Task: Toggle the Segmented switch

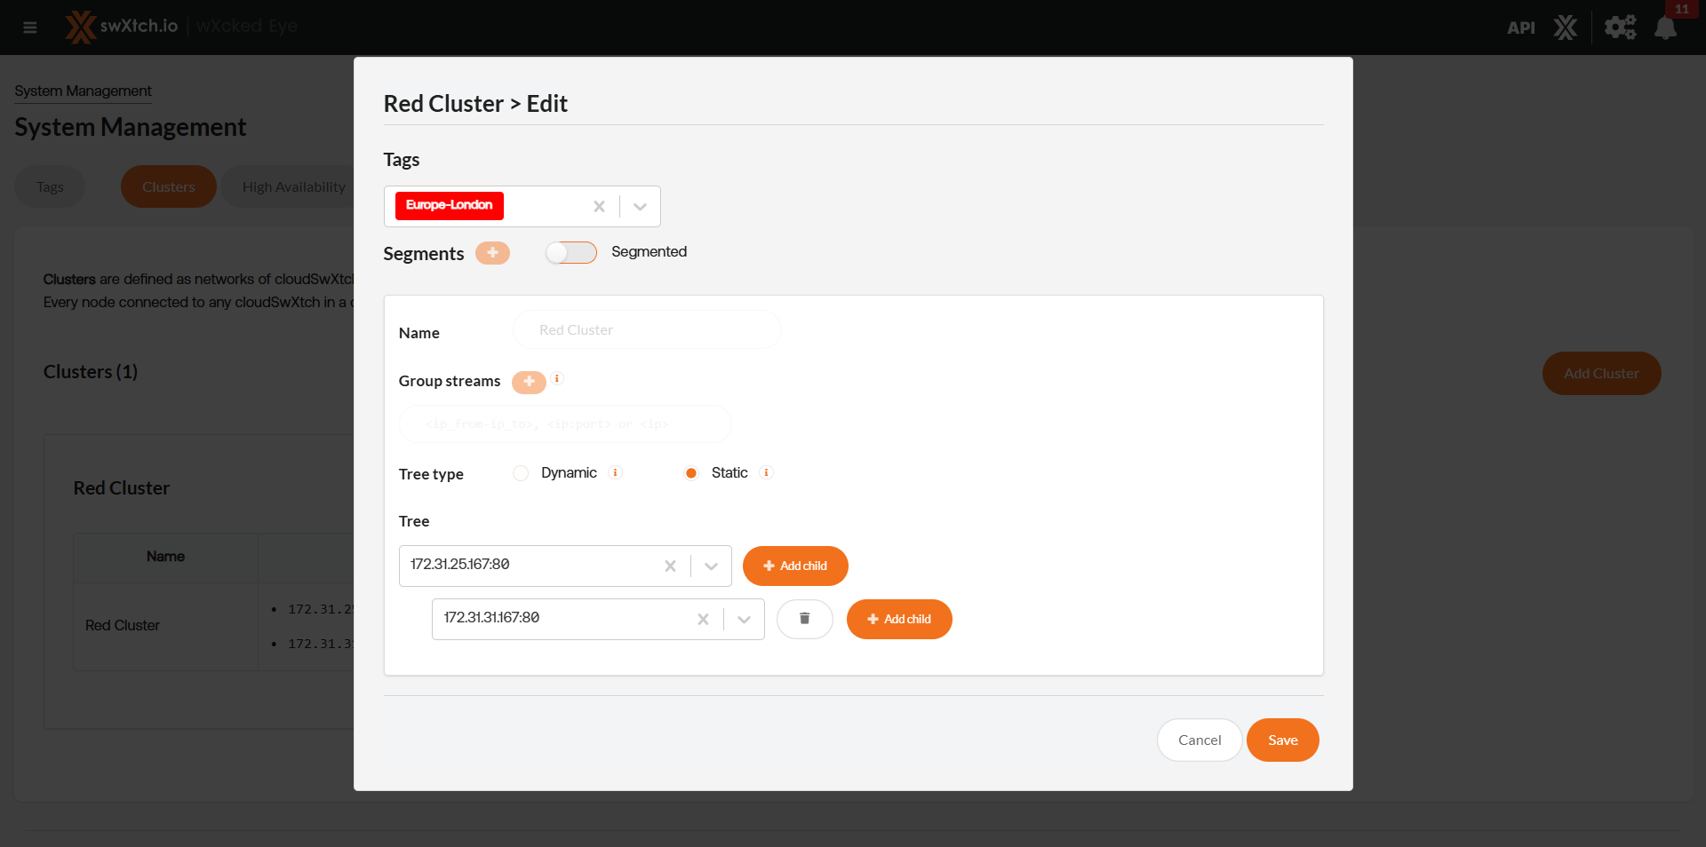Action: point(571,253)
